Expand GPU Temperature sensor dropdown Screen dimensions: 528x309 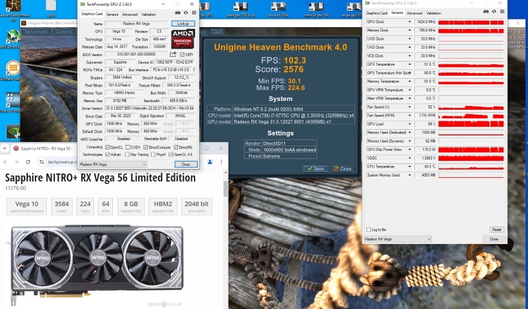[409, 64]
